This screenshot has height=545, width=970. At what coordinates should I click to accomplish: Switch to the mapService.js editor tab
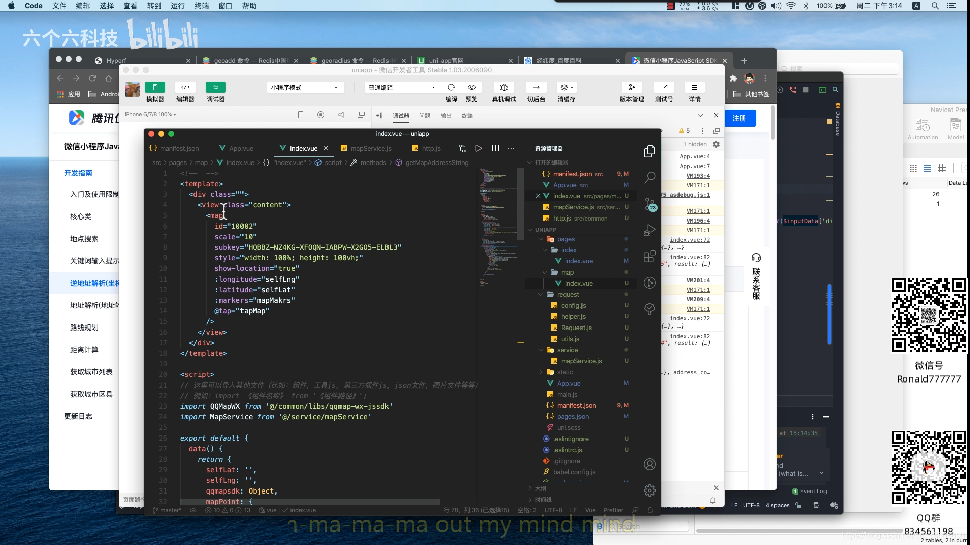tap(370, 148)
